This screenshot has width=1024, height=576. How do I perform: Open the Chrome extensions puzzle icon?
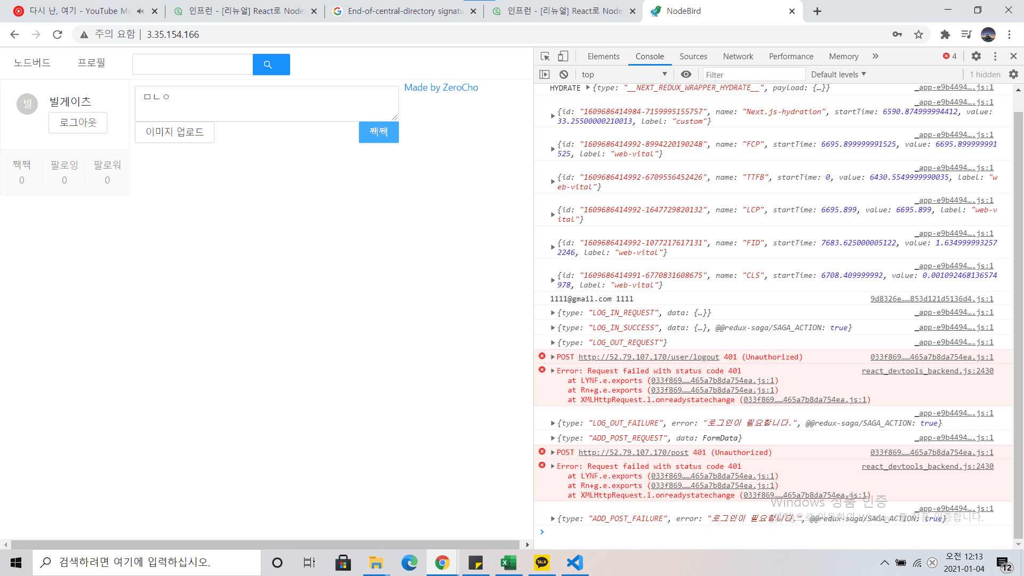point(945,35)
